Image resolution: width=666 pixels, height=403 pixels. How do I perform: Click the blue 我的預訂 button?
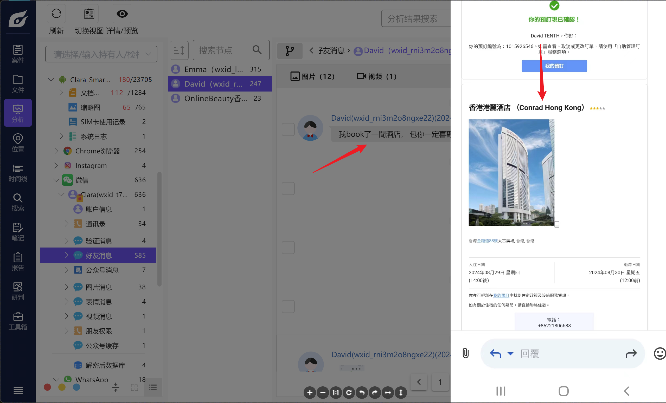coord(554,66)
